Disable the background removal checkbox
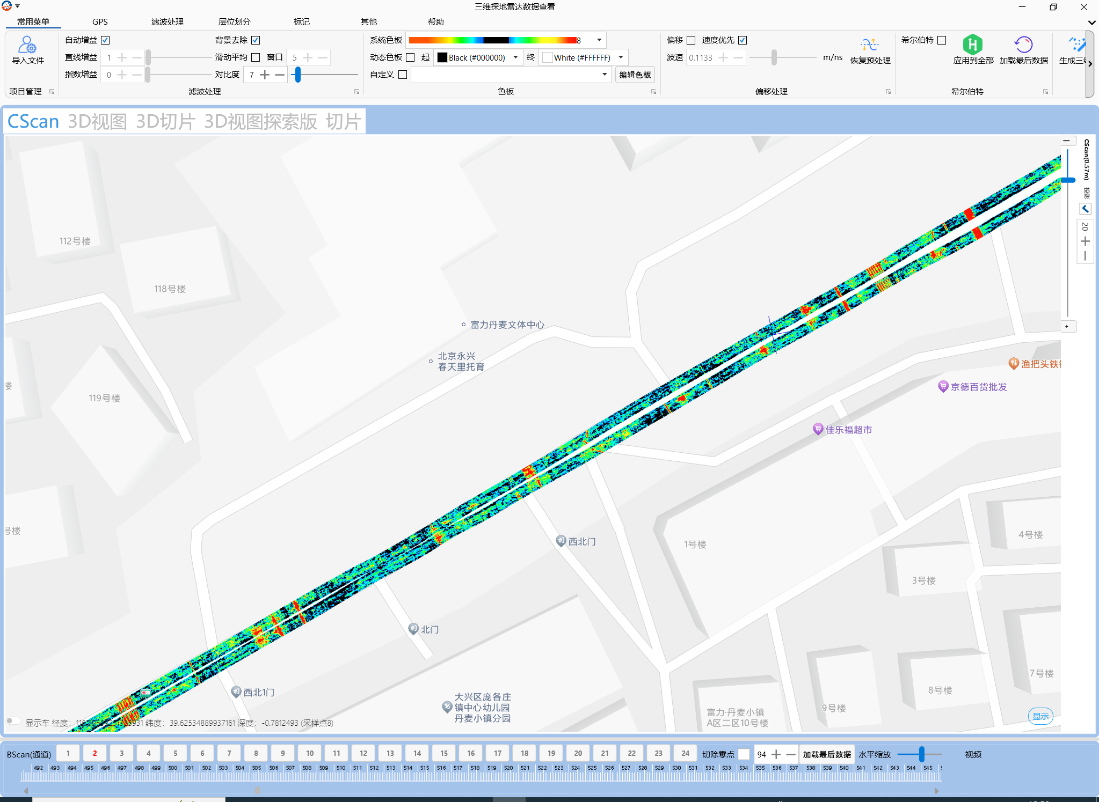The image size is (1099, 802). coord(256,40)
